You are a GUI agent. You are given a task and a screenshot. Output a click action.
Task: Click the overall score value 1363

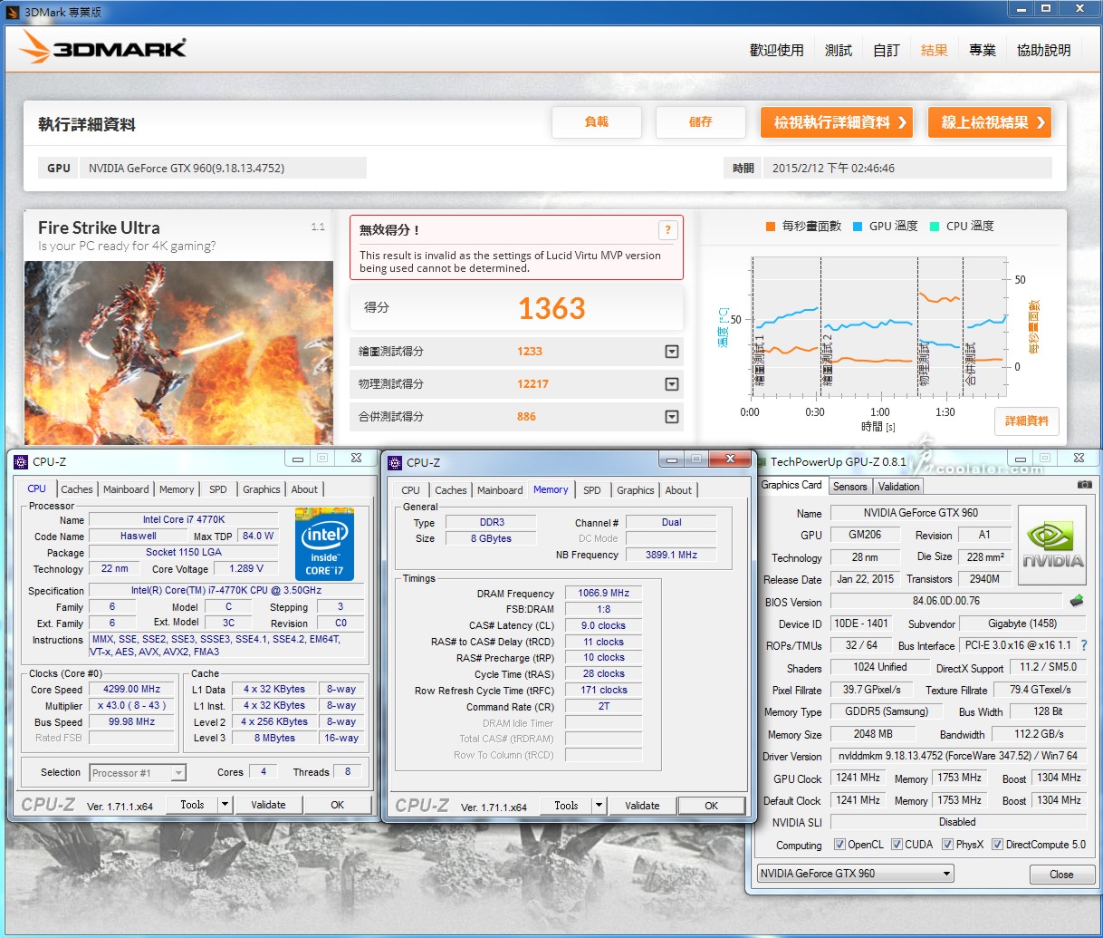click(551, 308)
